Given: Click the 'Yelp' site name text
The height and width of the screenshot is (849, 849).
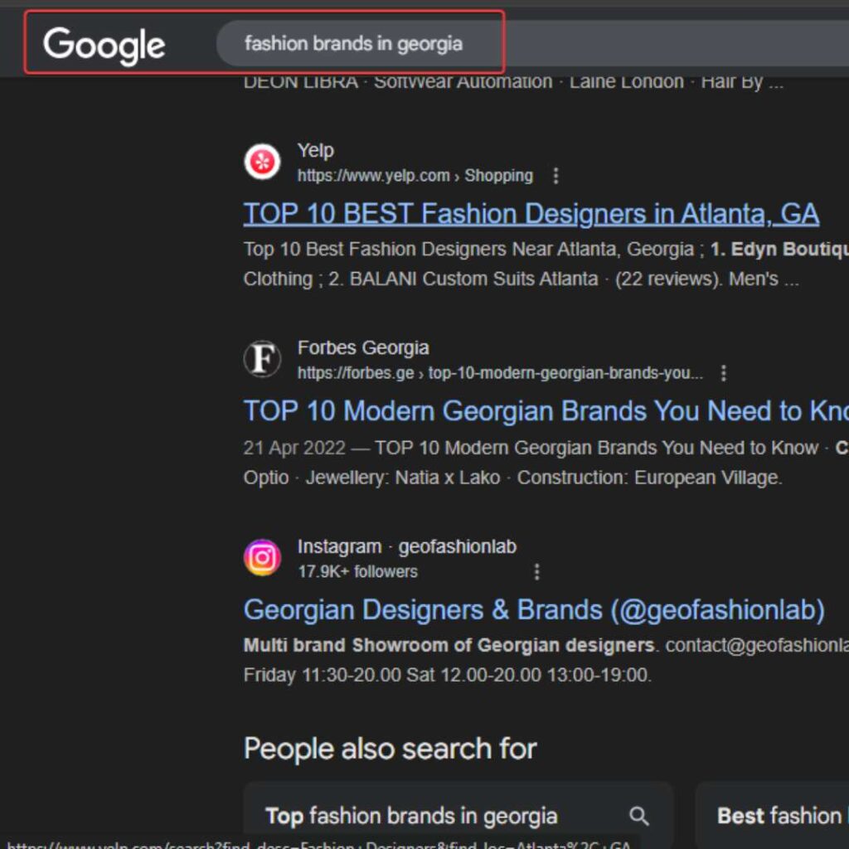Looking at the screenshot, I should (x=316, y=151).
